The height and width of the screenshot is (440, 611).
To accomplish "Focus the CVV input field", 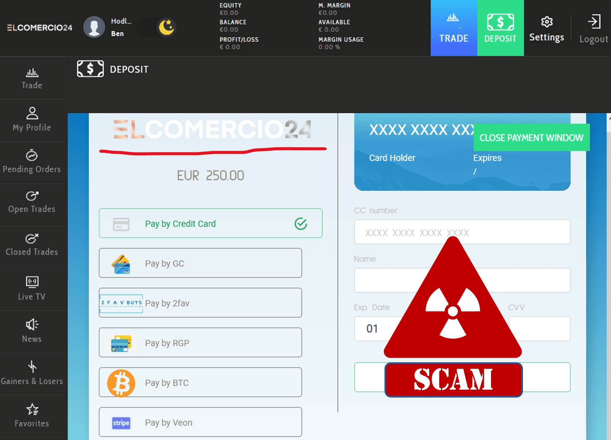I will pos(539,328).
